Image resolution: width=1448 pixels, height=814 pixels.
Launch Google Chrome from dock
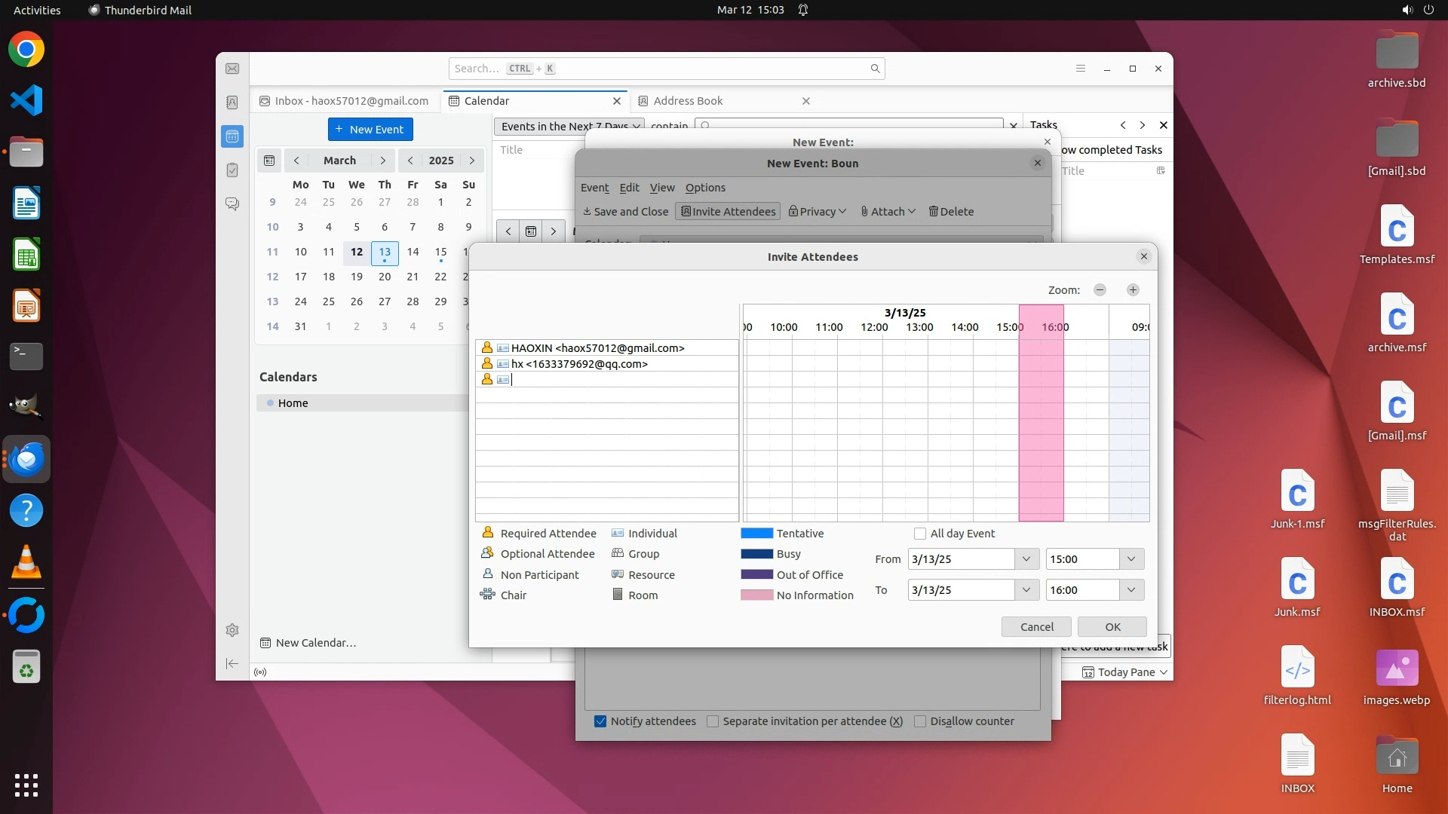26,50
